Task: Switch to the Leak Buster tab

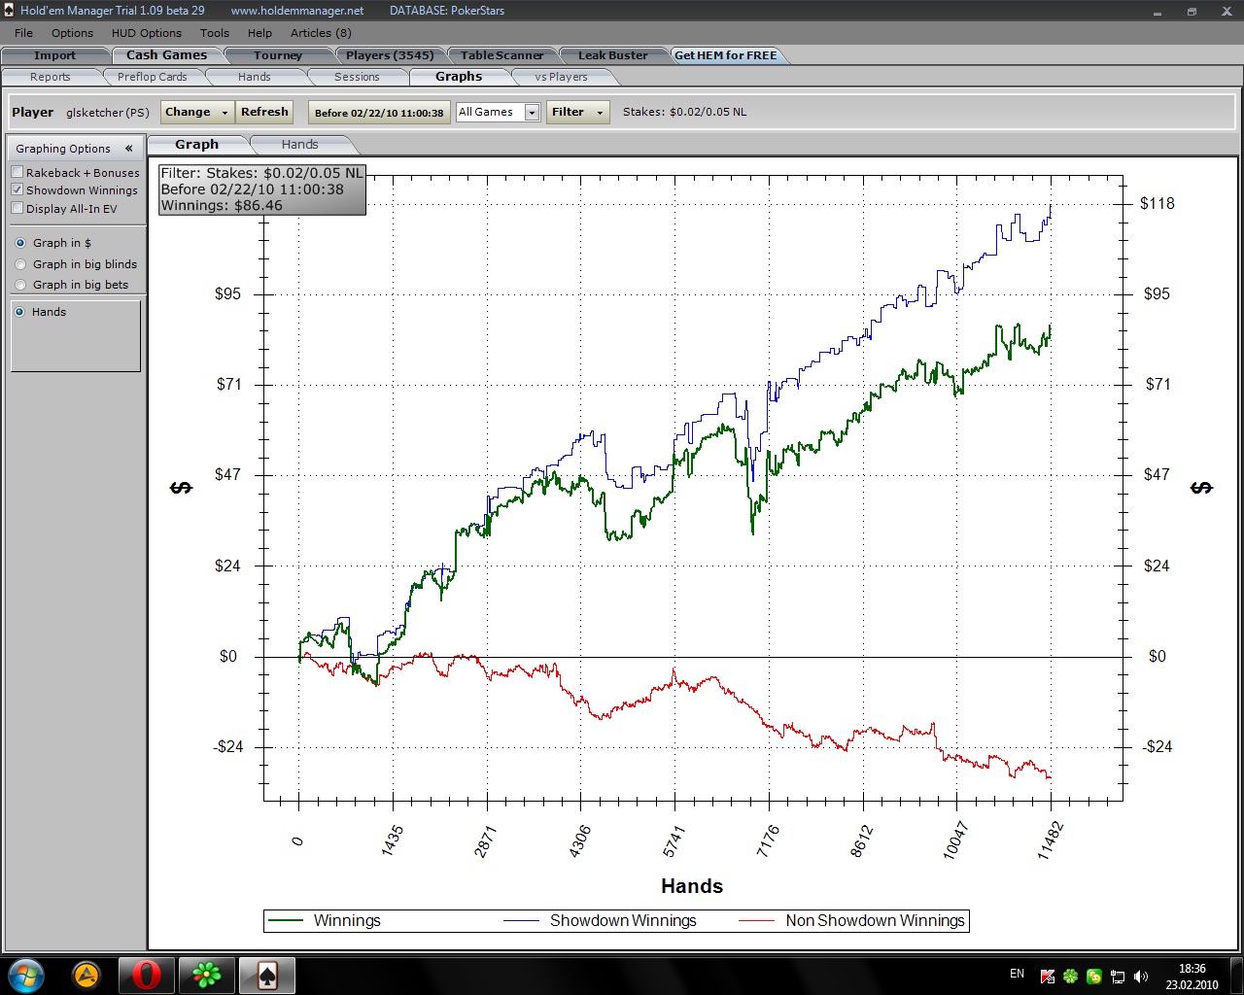Action: (x=612, y=55)
